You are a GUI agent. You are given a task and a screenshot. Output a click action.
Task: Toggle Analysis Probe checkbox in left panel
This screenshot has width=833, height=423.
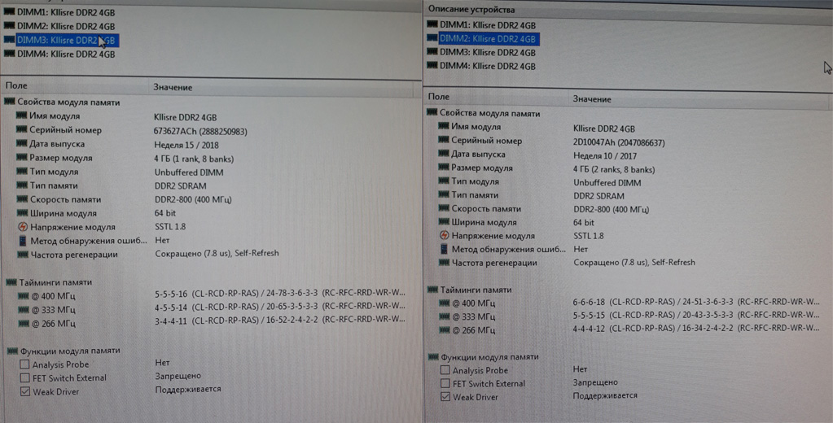[24, 364]
